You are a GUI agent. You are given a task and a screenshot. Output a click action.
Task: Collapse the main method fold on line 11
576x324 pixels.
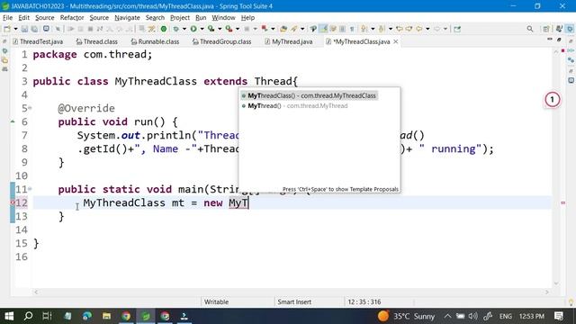pos(30,189)
